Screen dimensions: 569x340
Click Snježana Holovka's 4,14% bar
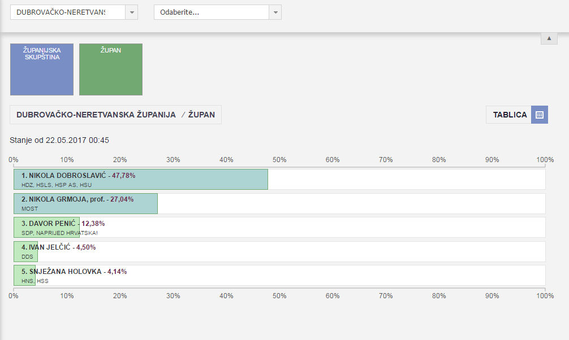click(24, 276)
